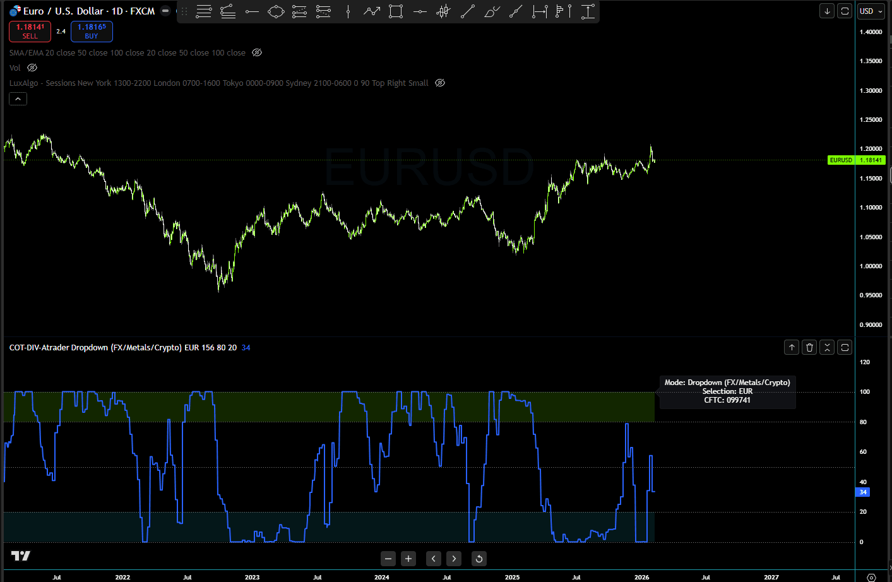Open the Euro / U.S. Dollar symbol title

coord(88,11)
